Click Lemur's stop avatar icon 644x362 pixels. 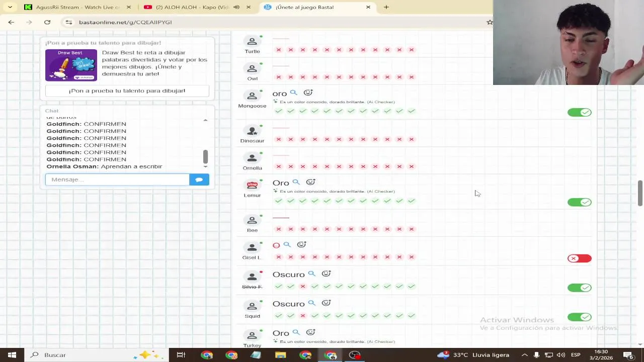coord(252,185)
